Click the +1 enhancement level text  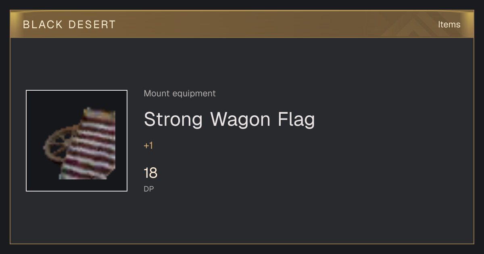point(148,146)
